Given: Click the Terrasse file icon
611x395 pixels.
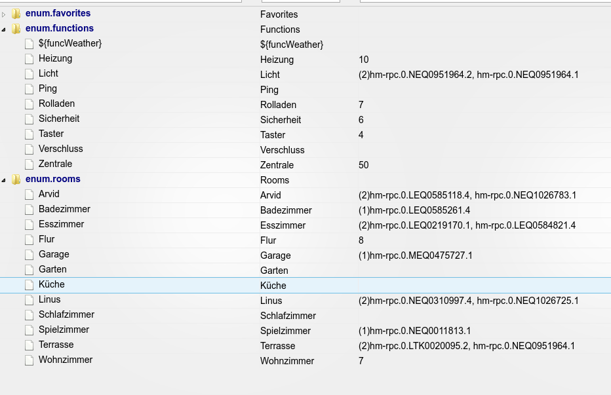Looking at the screenshot, I should click(30, 345).
